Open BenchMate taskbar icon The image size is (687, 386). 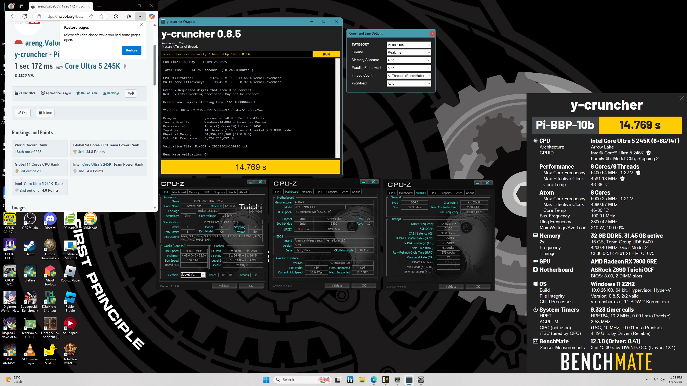coord(386,380)
